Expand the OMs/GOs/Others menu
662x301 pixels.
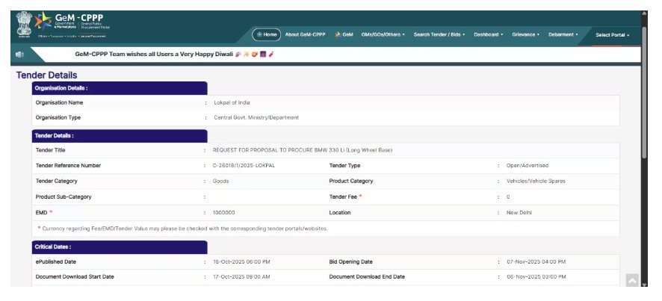(383, 34)
